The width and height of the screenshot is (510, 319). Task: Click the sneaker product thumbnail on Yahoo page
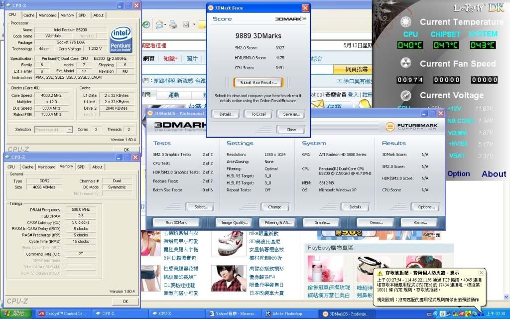(x=229, y=243)
